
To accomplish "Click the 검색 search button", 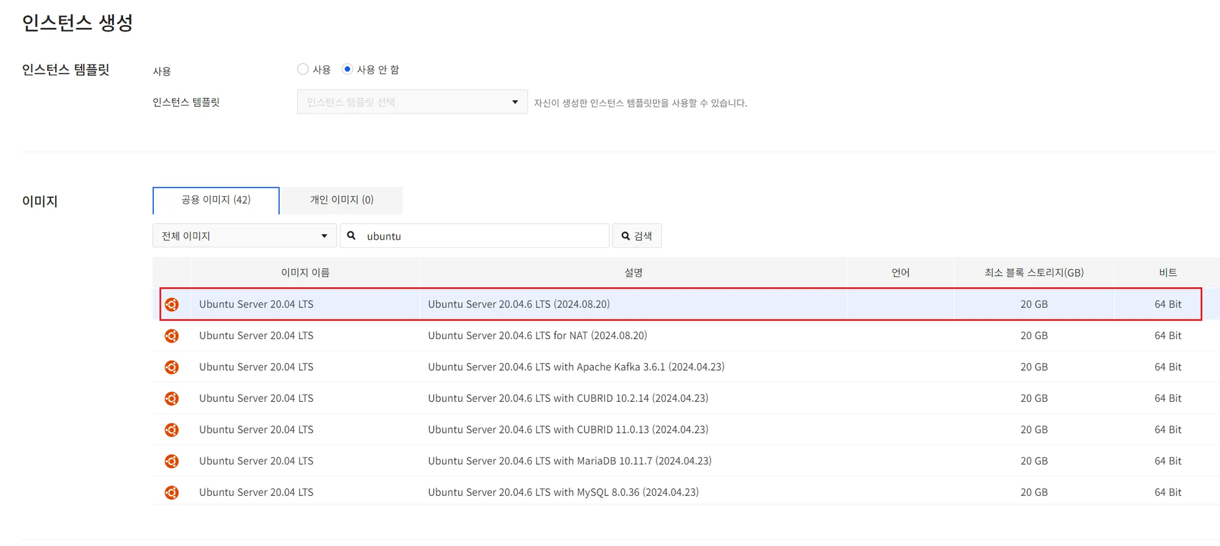I will (x=637, y=235).
